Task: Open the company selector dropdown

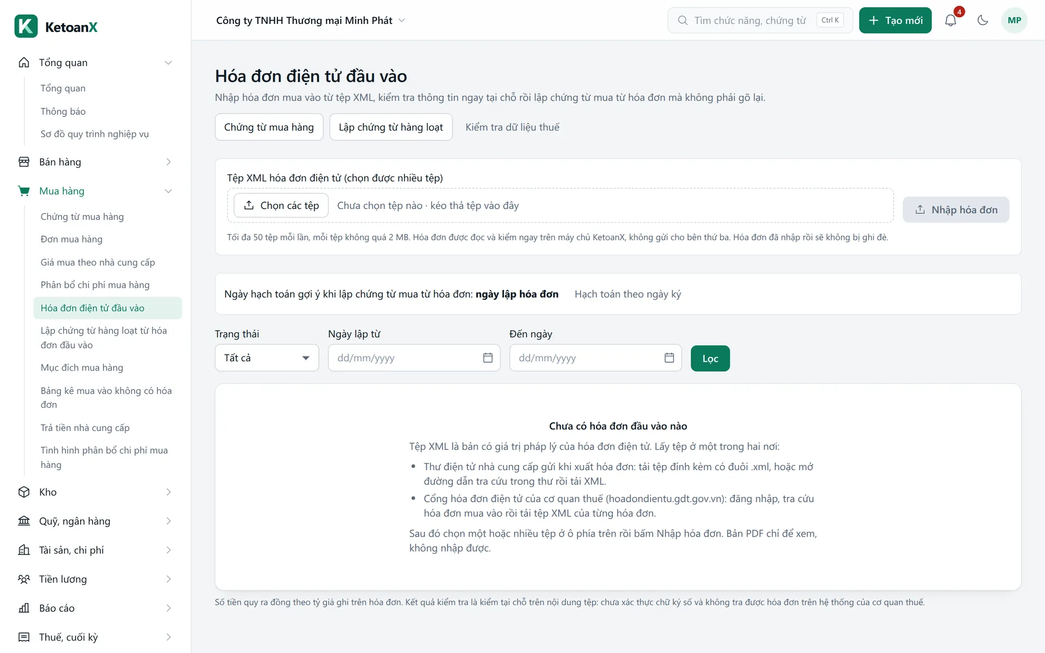Action: click(x=310, y=20)
